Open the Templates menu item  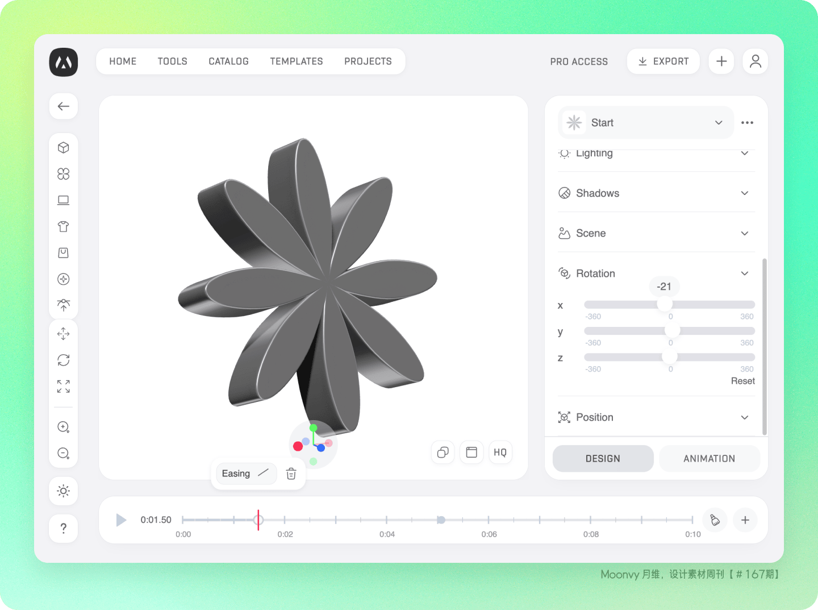tap(297, 61)
